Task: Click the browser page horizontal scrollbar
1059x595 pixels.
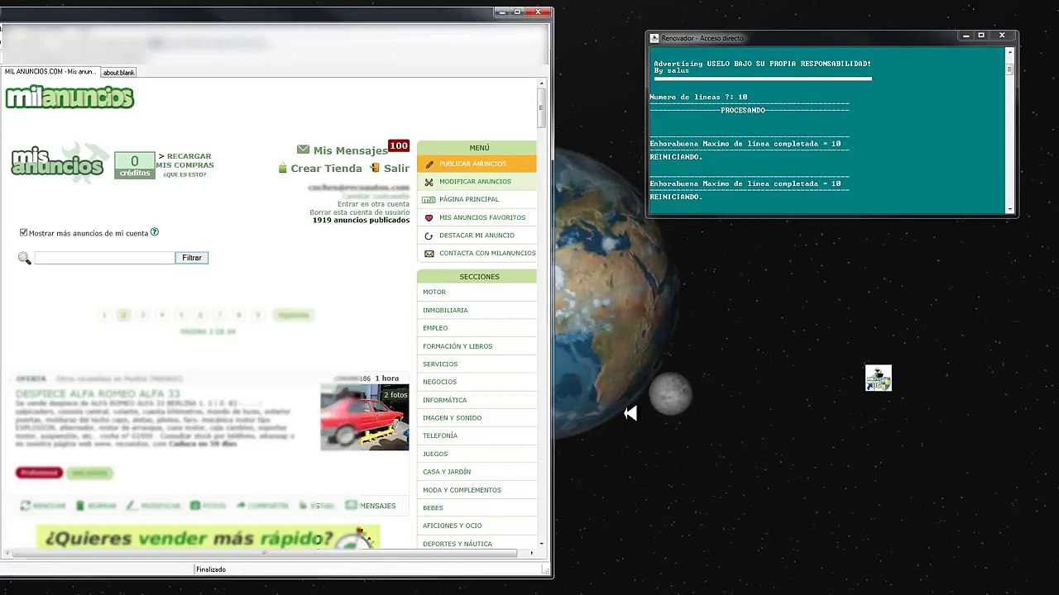Action: pyautogui.click(x=270, y=552)
